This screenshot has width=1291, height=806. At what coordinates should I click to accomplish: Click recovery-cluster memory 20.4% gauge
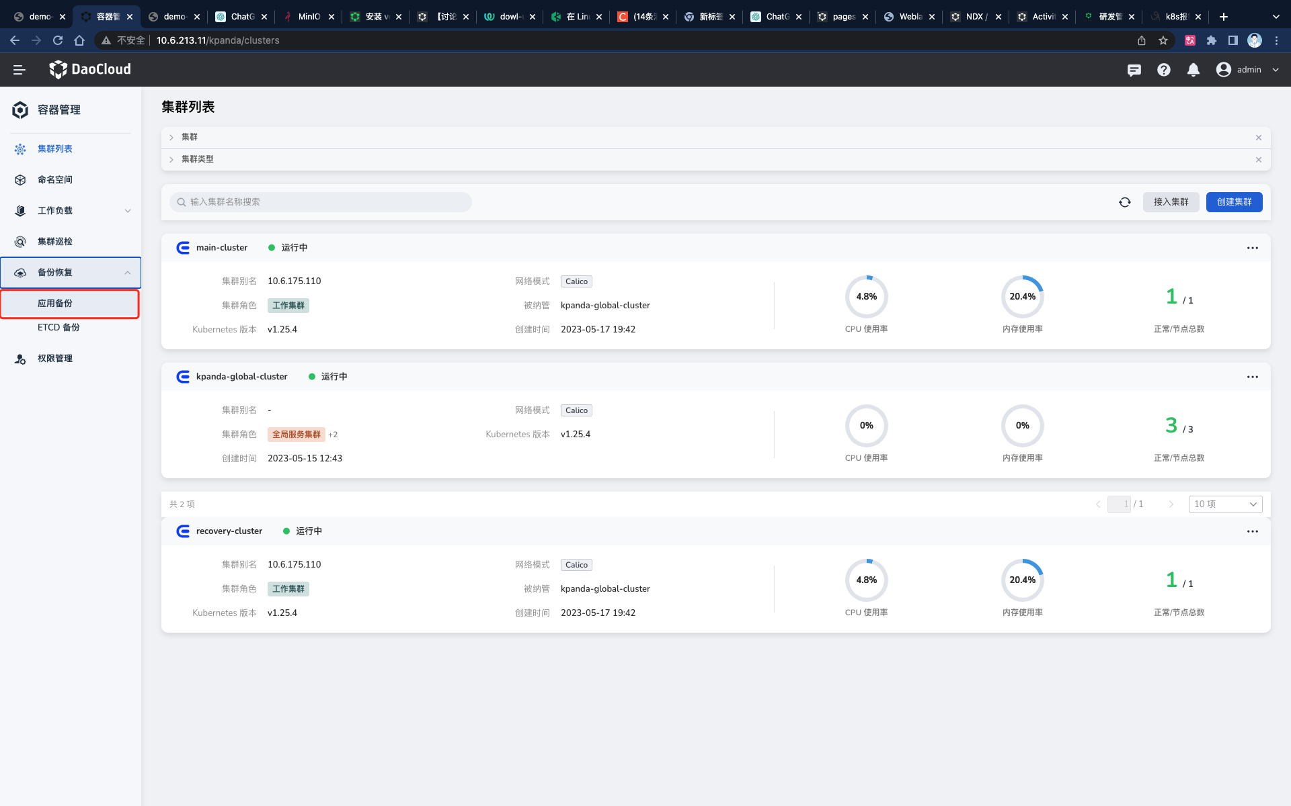point(1022,580)
